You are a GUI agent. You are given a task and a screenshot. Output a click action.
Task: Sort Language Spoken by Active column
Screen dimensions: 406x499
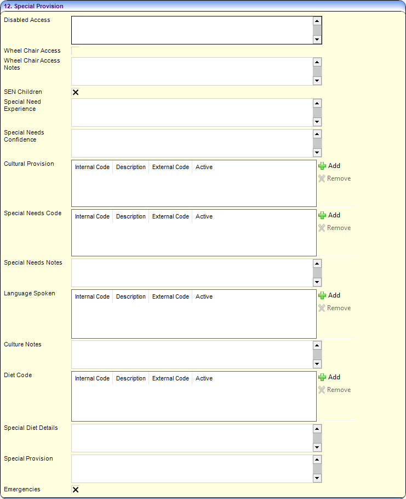coord(204,297)
